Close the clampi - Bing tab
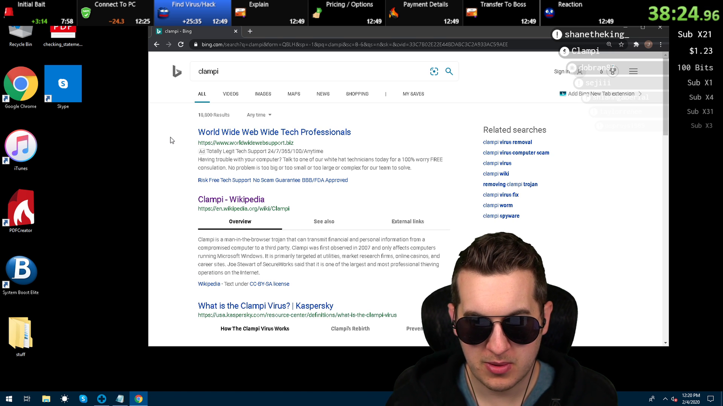The height and width of the screenshot is (406, 723). [235, 31]
